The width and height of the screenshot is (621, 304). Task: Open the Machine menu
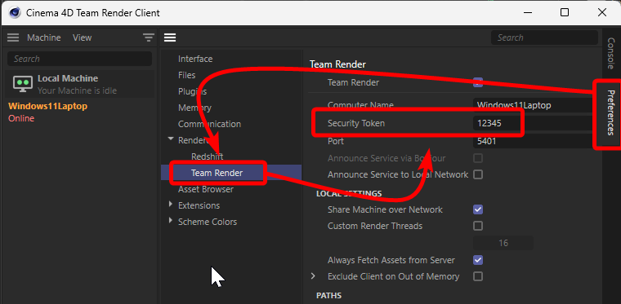44,37
